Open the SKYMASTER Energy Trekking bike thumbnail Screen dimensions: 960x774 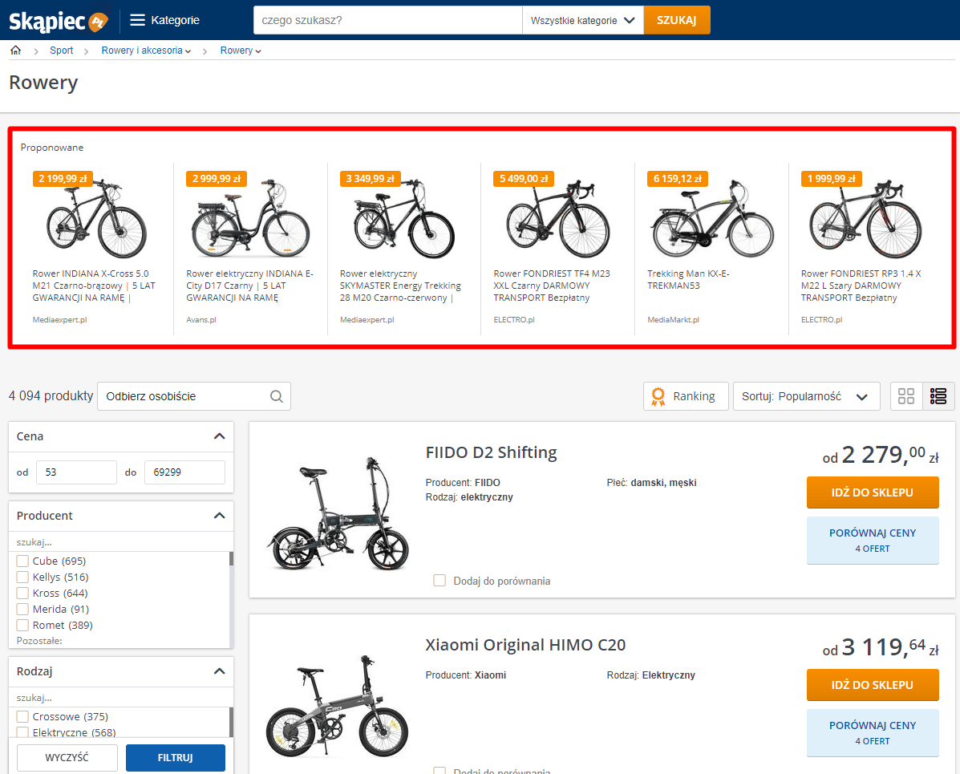tap(404, 219)
